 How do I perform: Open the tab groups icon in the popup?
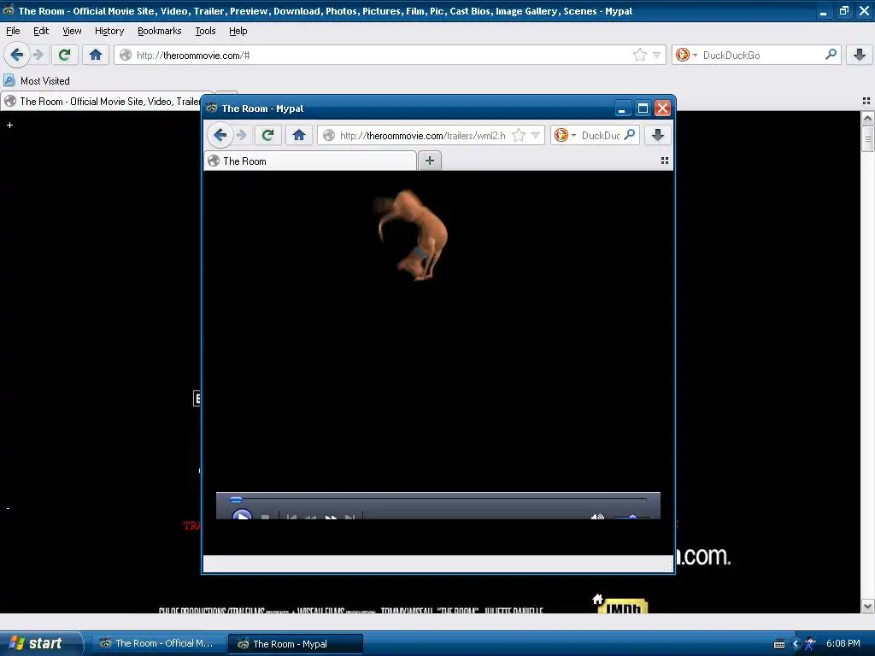coord(664,161)
